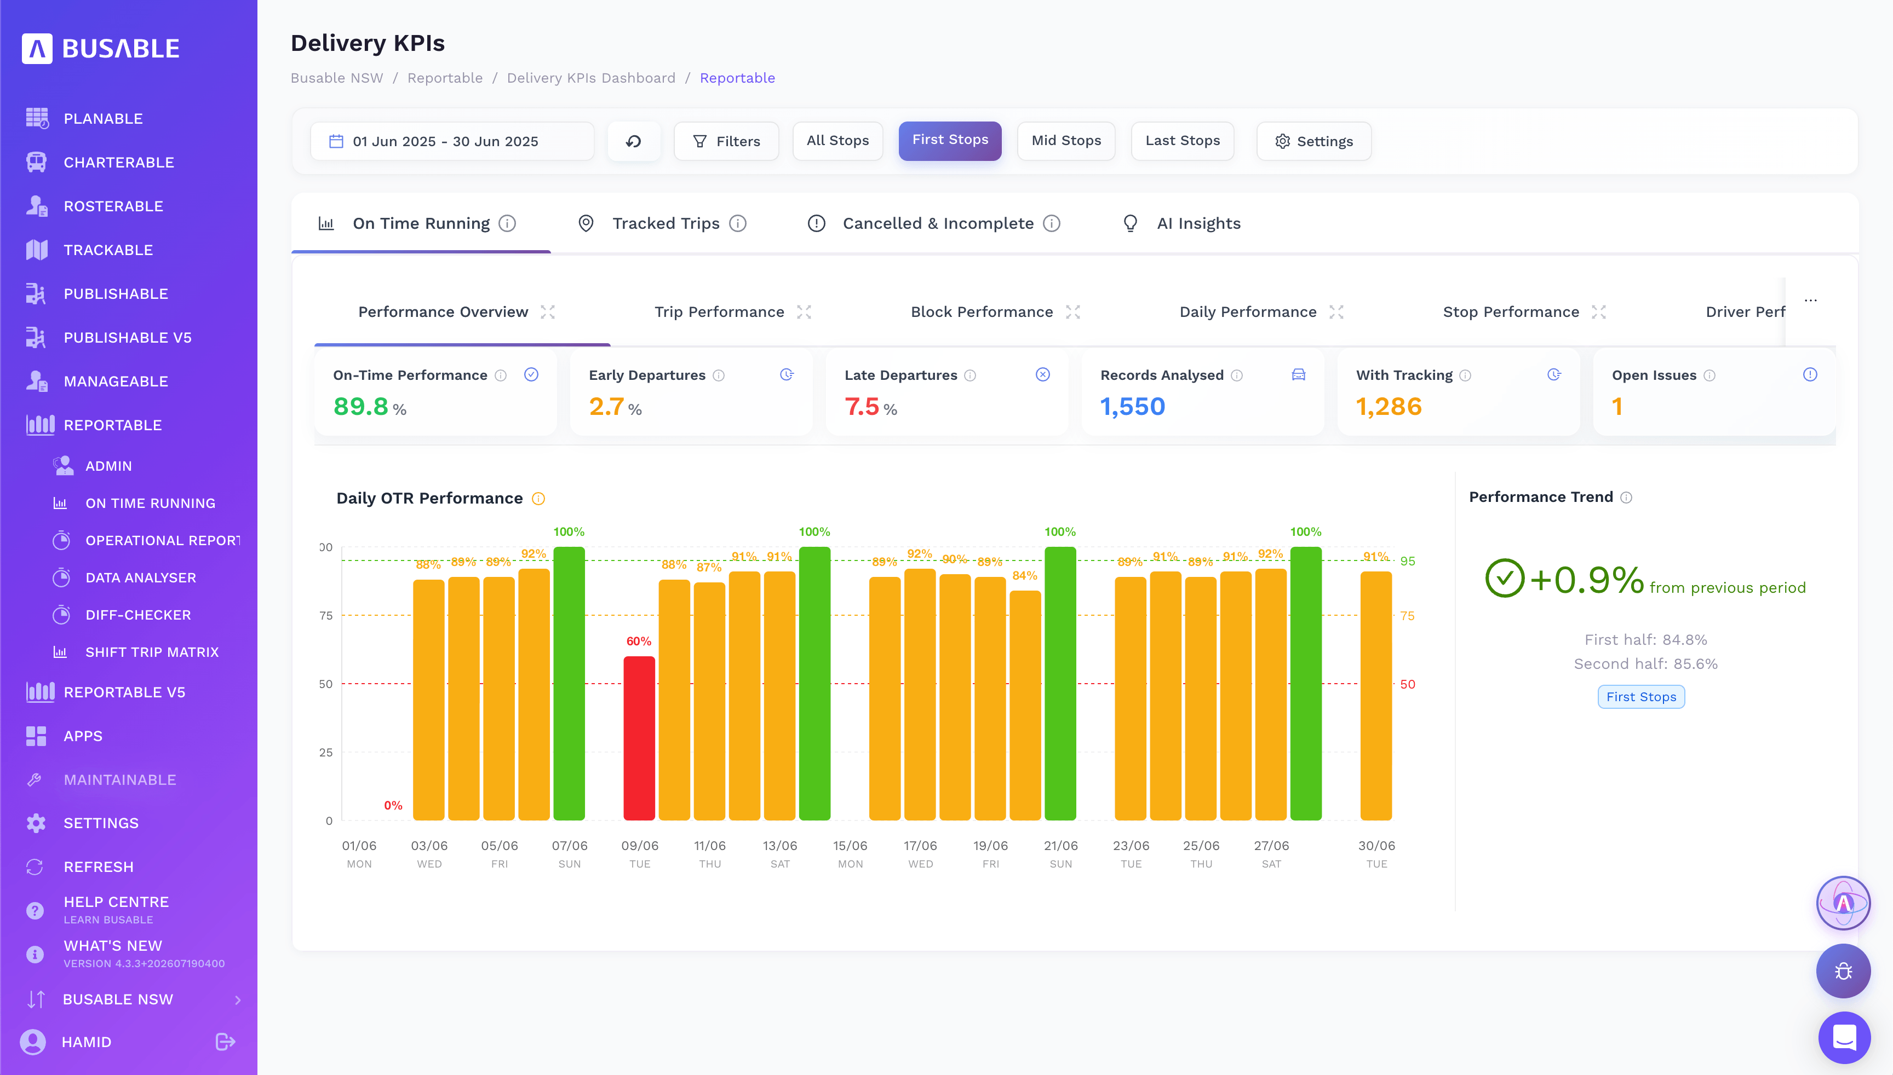Open the chat support floating button
Screen dimensions: 1893x1075
pos(1844,1037)
